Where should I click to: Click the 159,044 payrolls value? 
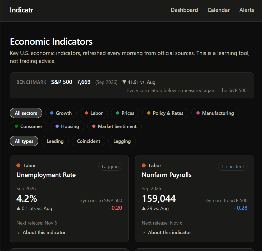[x=159, y=199]
